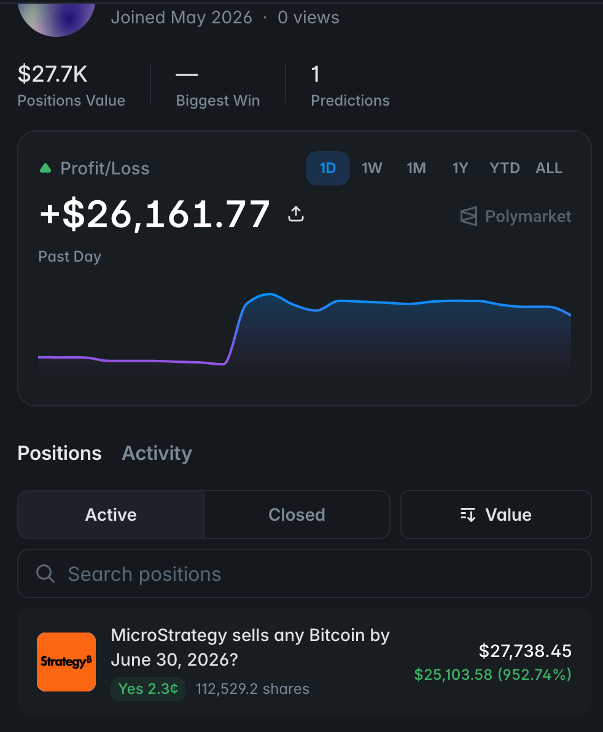Select the ALL time range
The width and height of the screenshot is (603, 732).
point(549,168)
